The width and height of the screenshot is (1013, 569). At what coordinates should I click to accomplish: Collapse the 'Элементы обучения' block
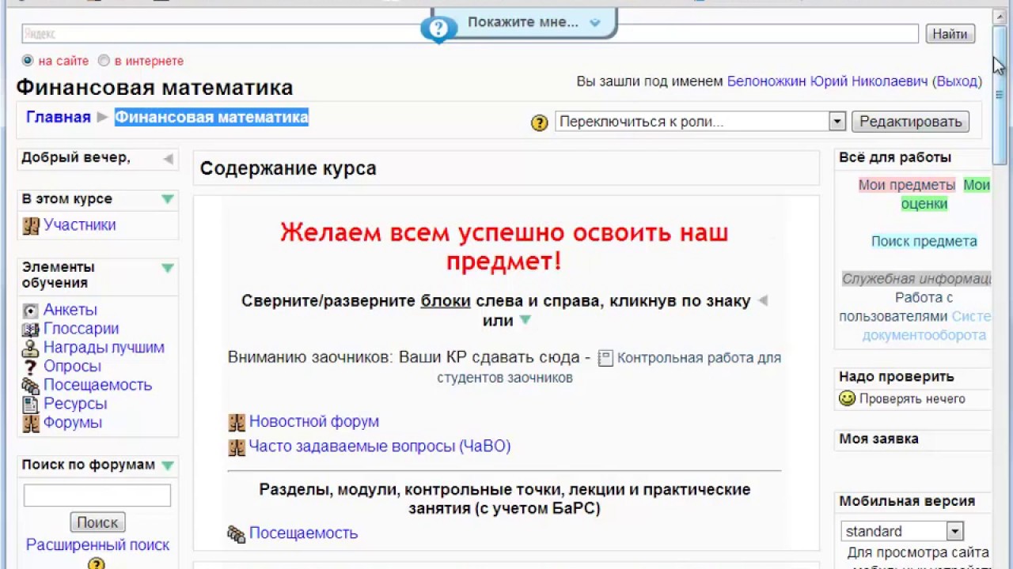[x=168, y=268]
